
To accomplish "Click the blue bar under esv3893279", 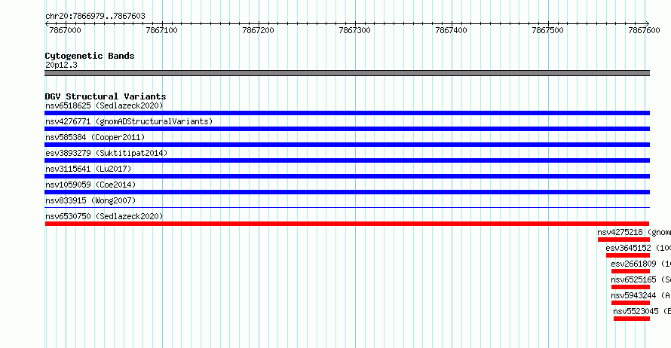I will (347, 160).
